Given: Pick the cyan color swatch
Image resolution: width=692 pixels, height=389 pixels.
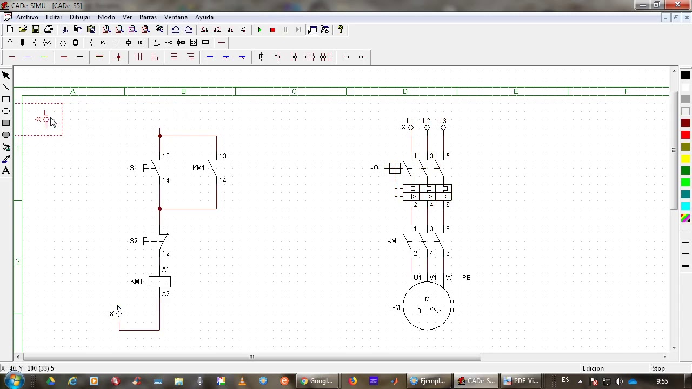Looking at the screenshot, I should (x=686, y=206).
